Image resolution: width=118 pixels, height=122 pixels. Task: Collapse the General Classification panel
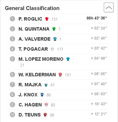(109, 7)
